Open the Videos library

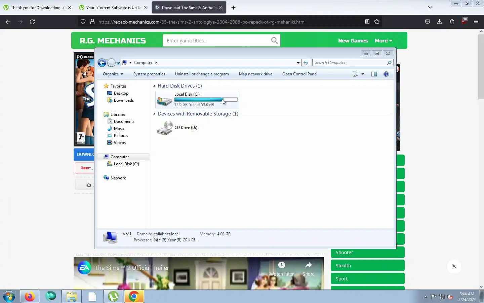point(120,143)
